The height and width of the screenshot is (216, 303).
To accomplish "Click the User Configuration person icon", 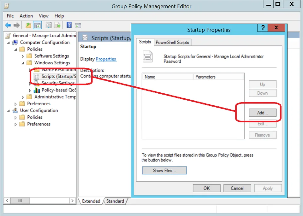I will 15,110.
